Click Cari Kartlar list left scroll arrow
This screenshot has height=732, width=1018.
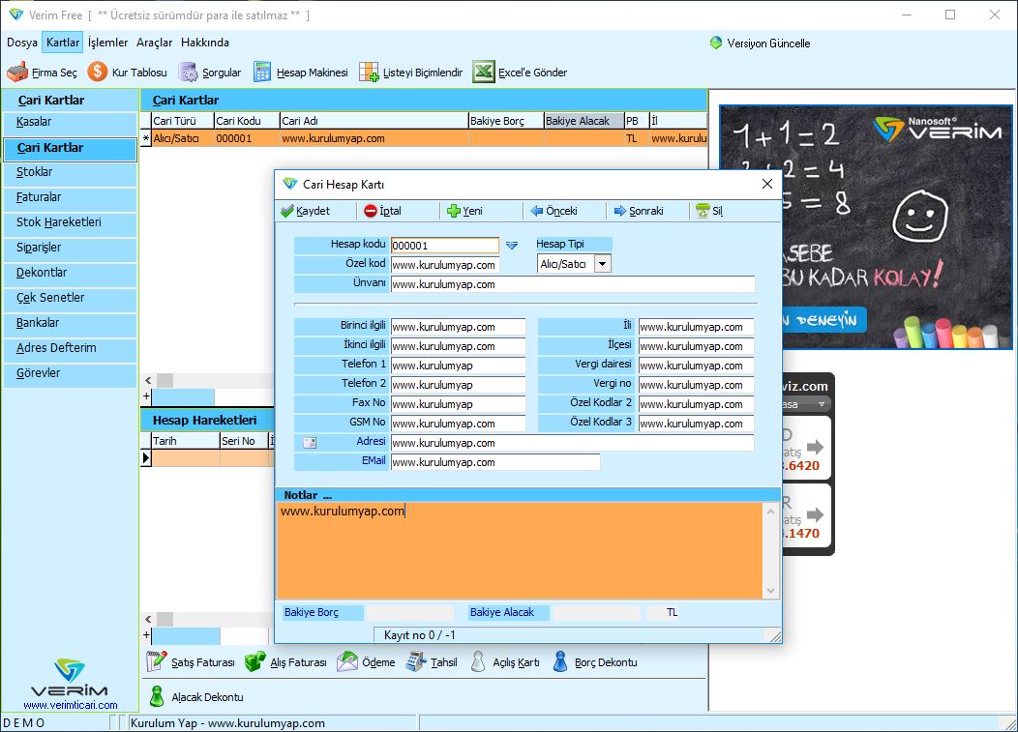(148, 380)
